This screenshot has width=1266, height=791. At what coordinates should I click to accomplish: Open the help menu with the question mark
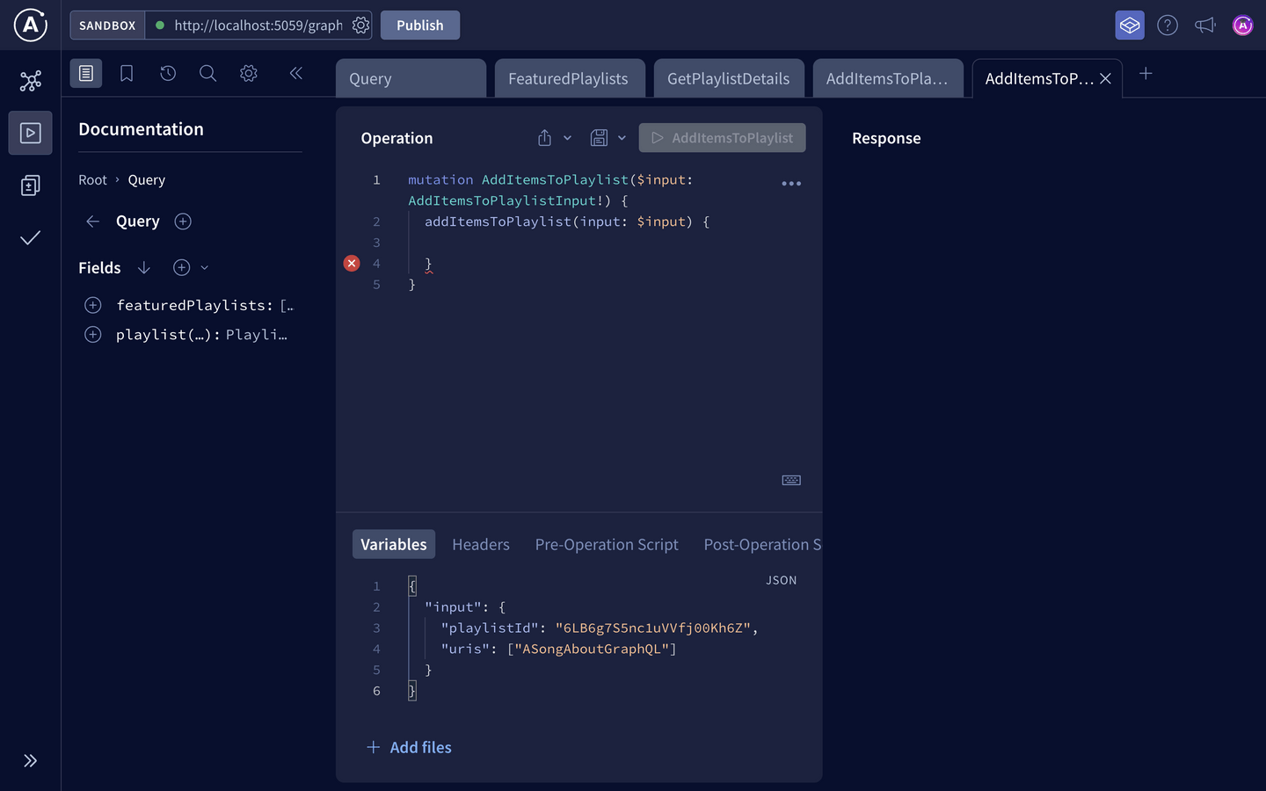click(1167, 25)
